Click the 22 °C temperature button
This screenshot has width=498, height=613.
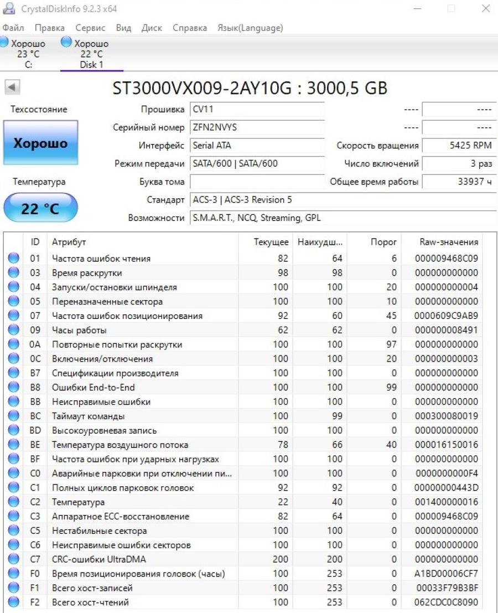tap(40, 208)
